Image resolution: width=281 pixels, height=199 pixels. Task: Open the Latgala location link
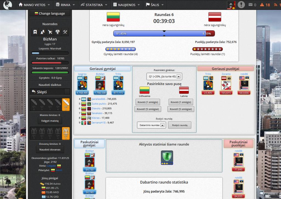(51, 166)
